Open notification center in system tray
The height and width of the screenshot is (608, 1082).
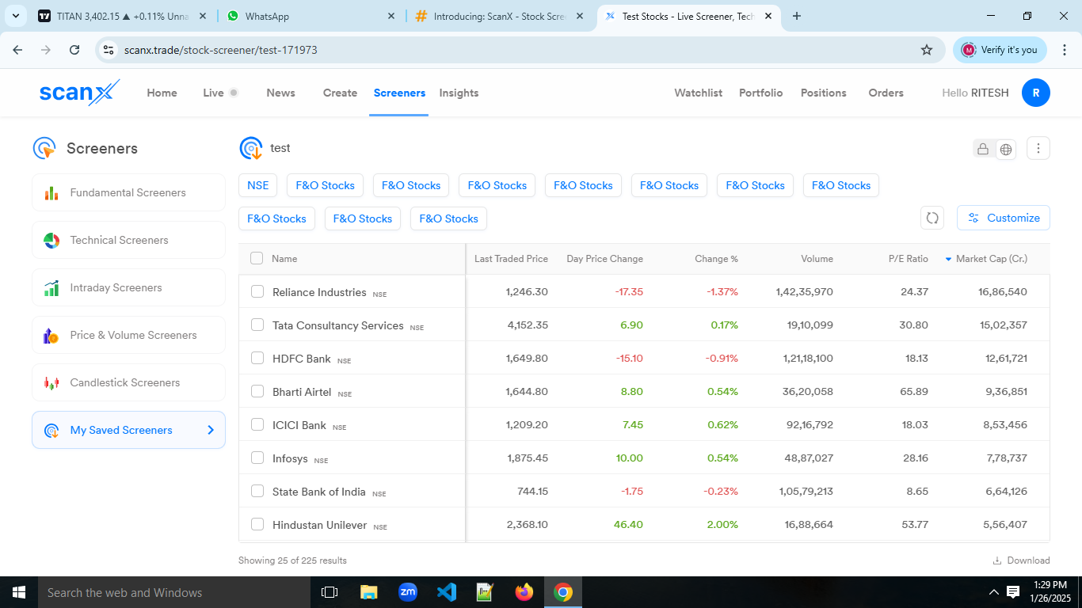[x=1013, y=592]
